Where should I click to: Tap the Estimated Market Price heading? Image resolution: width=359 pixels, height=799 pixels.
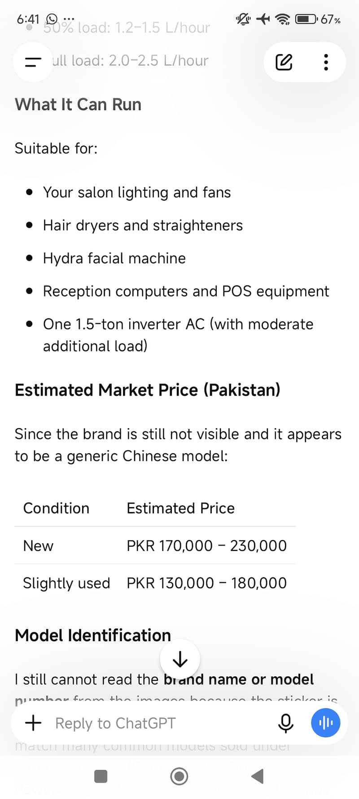[x=148, y=390]
